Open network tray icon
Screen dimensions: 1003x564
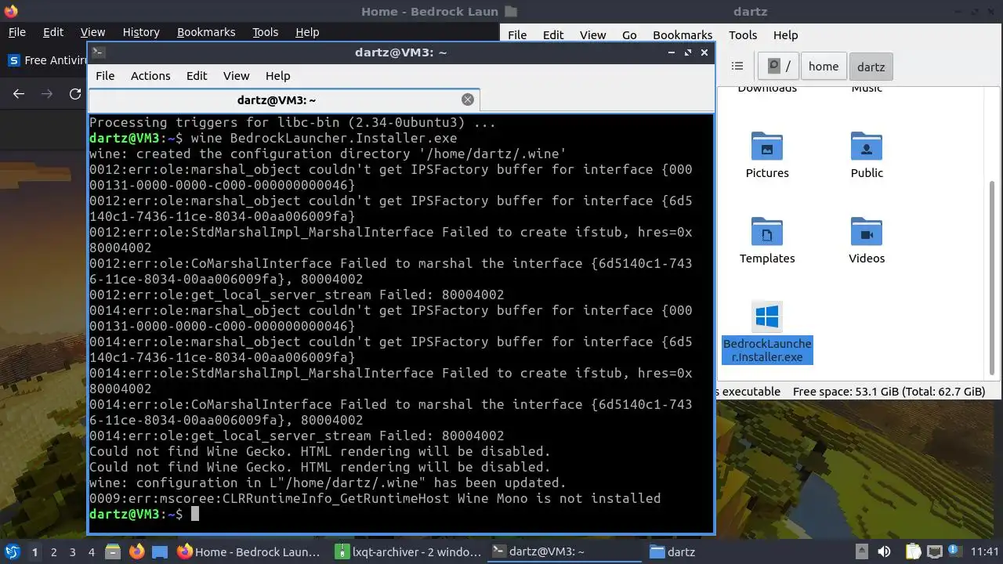coord(934,551)
